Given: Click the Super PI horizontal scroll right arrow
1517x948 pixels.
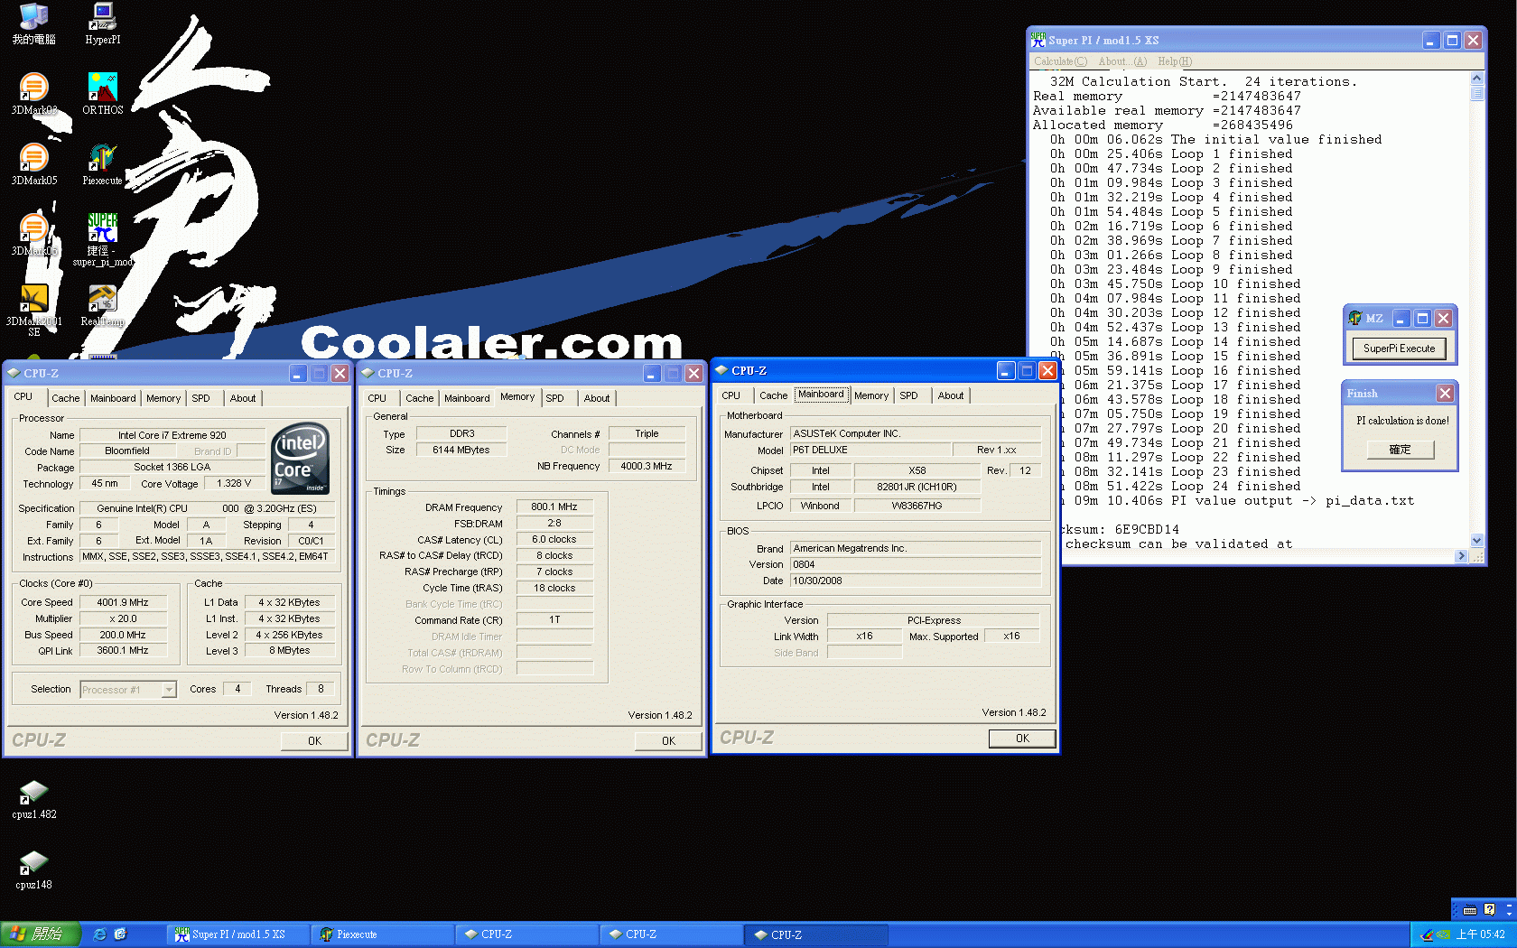Looking at the screenshot, I should tap(1462, 556).
